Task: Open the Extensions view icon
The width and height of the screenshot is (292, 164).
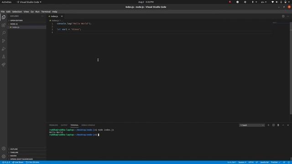Action: click(4, 25)
